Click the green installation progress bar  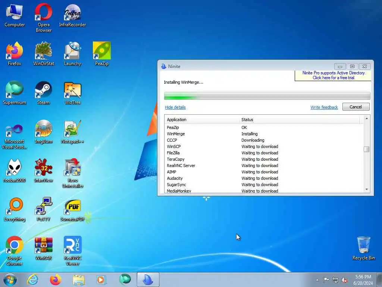pos(267,96)
